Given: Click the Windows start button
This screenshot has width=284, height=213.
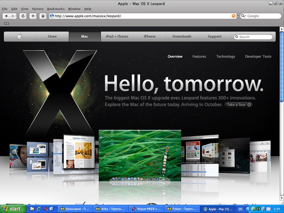Looking at the screenshot, I should point(13,209).
